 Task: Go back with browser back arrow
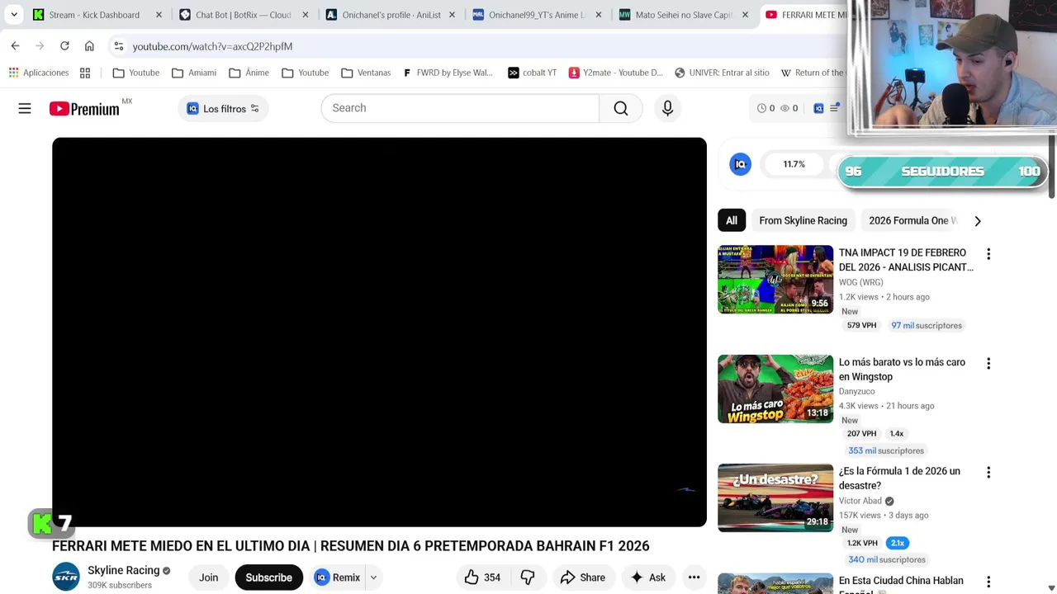point(15,46)
